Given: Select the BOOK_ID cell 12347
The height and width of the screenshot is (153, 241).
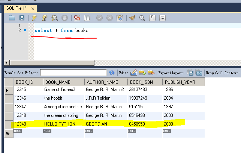Looking at the screenshot, I should 28,107.
